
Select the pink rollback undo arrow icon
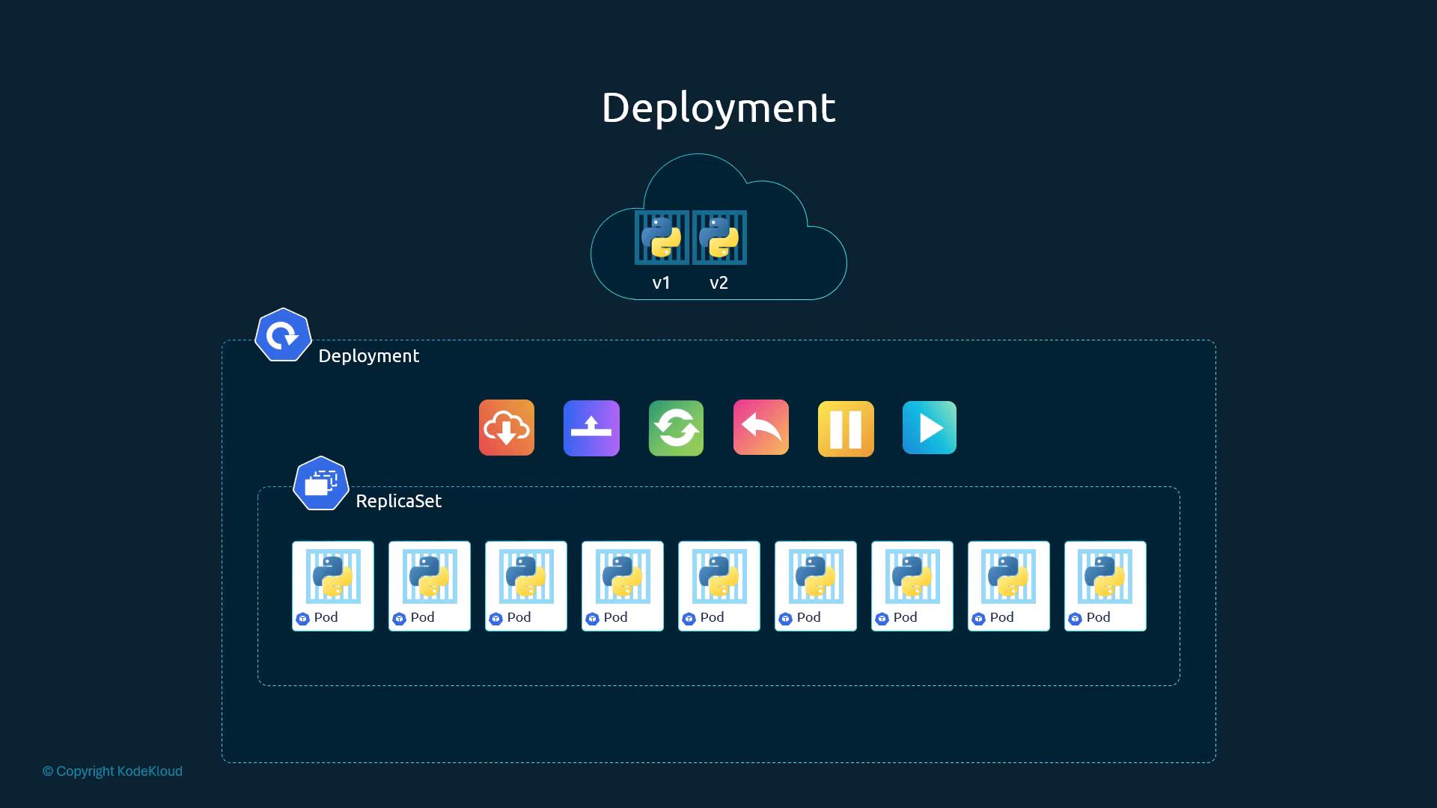click(761, 428)
